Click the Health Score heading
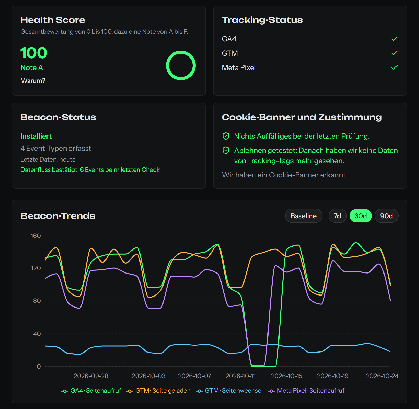 tap(53, 20)
